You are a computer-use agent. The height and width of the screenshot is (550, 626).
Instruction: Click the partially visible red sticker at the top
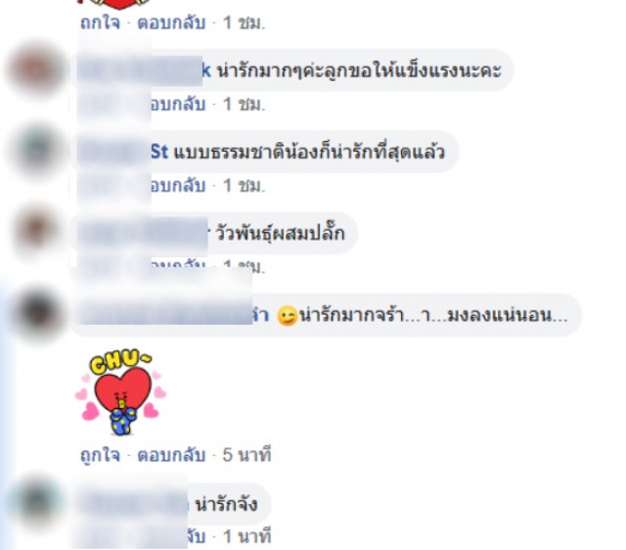pos(115,4)
